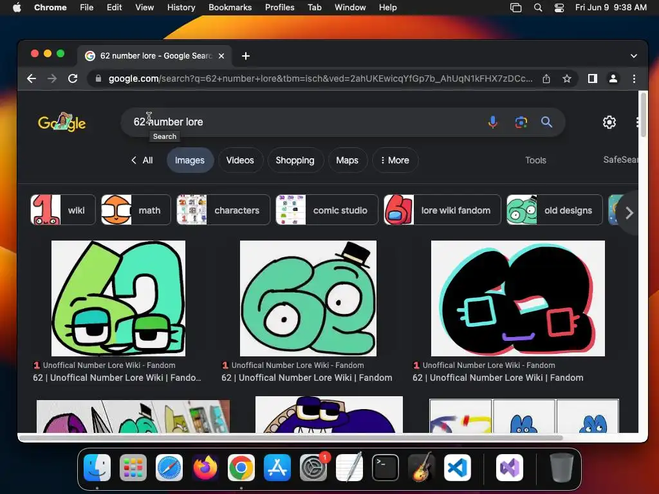Screen dimensions: 659x494
Task: Show more suggestion chips with right arrow
Action: coord(629,212)
